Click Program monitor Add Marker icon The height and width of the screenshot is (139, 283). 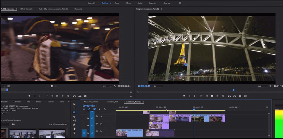[x=184, y=96]
